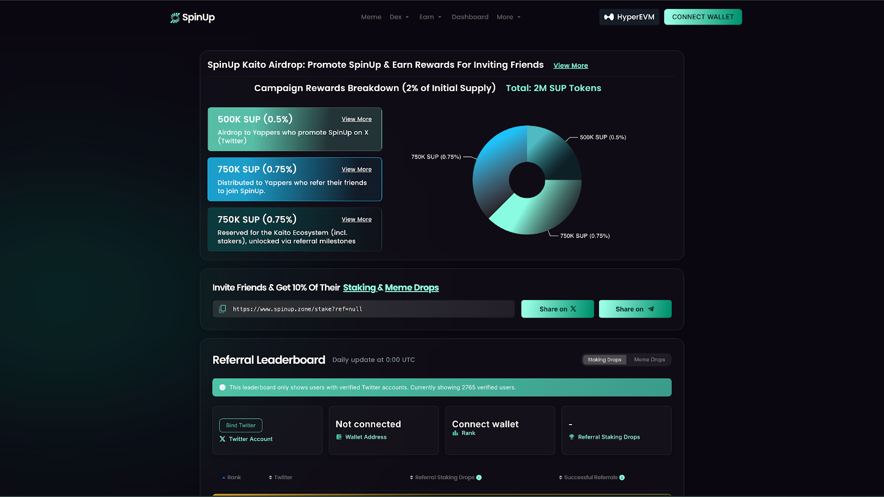Switch leaderboard to Staking Drops
The width and height of the screenshot is (884, 497).
tap(604, 359)
